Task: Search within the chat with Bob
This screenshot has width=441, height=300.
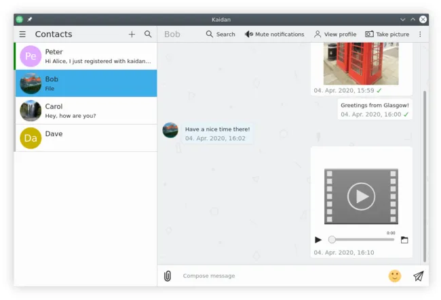Action: (x=220, y=34)
